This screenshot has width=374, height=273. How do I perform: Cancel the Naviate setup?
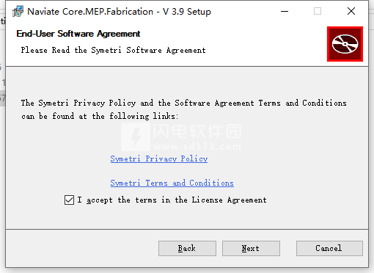[x=329, y=248]
